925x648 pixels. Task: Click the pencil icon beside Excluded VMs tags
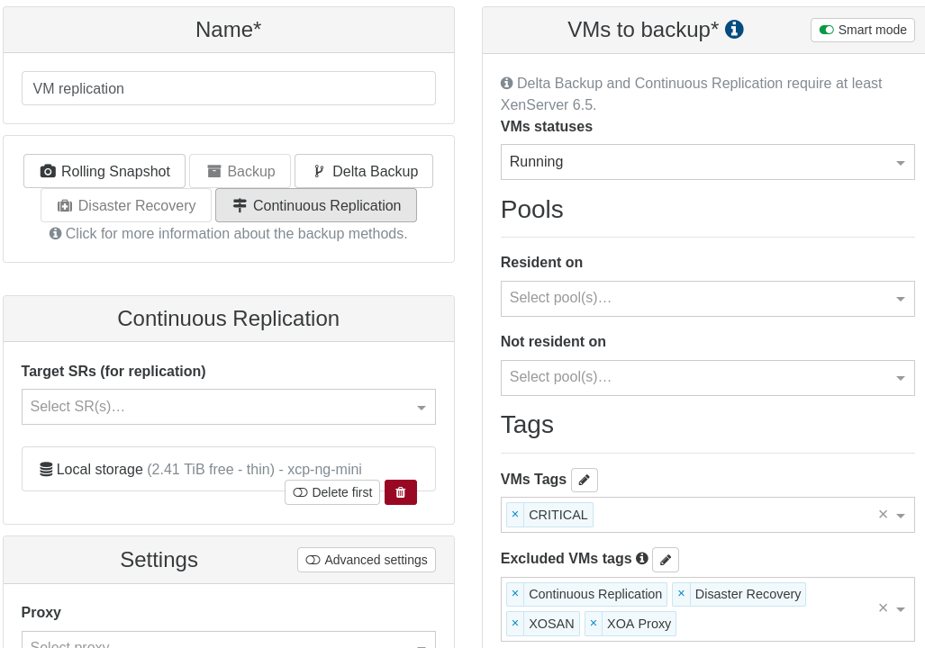point(665,559)
